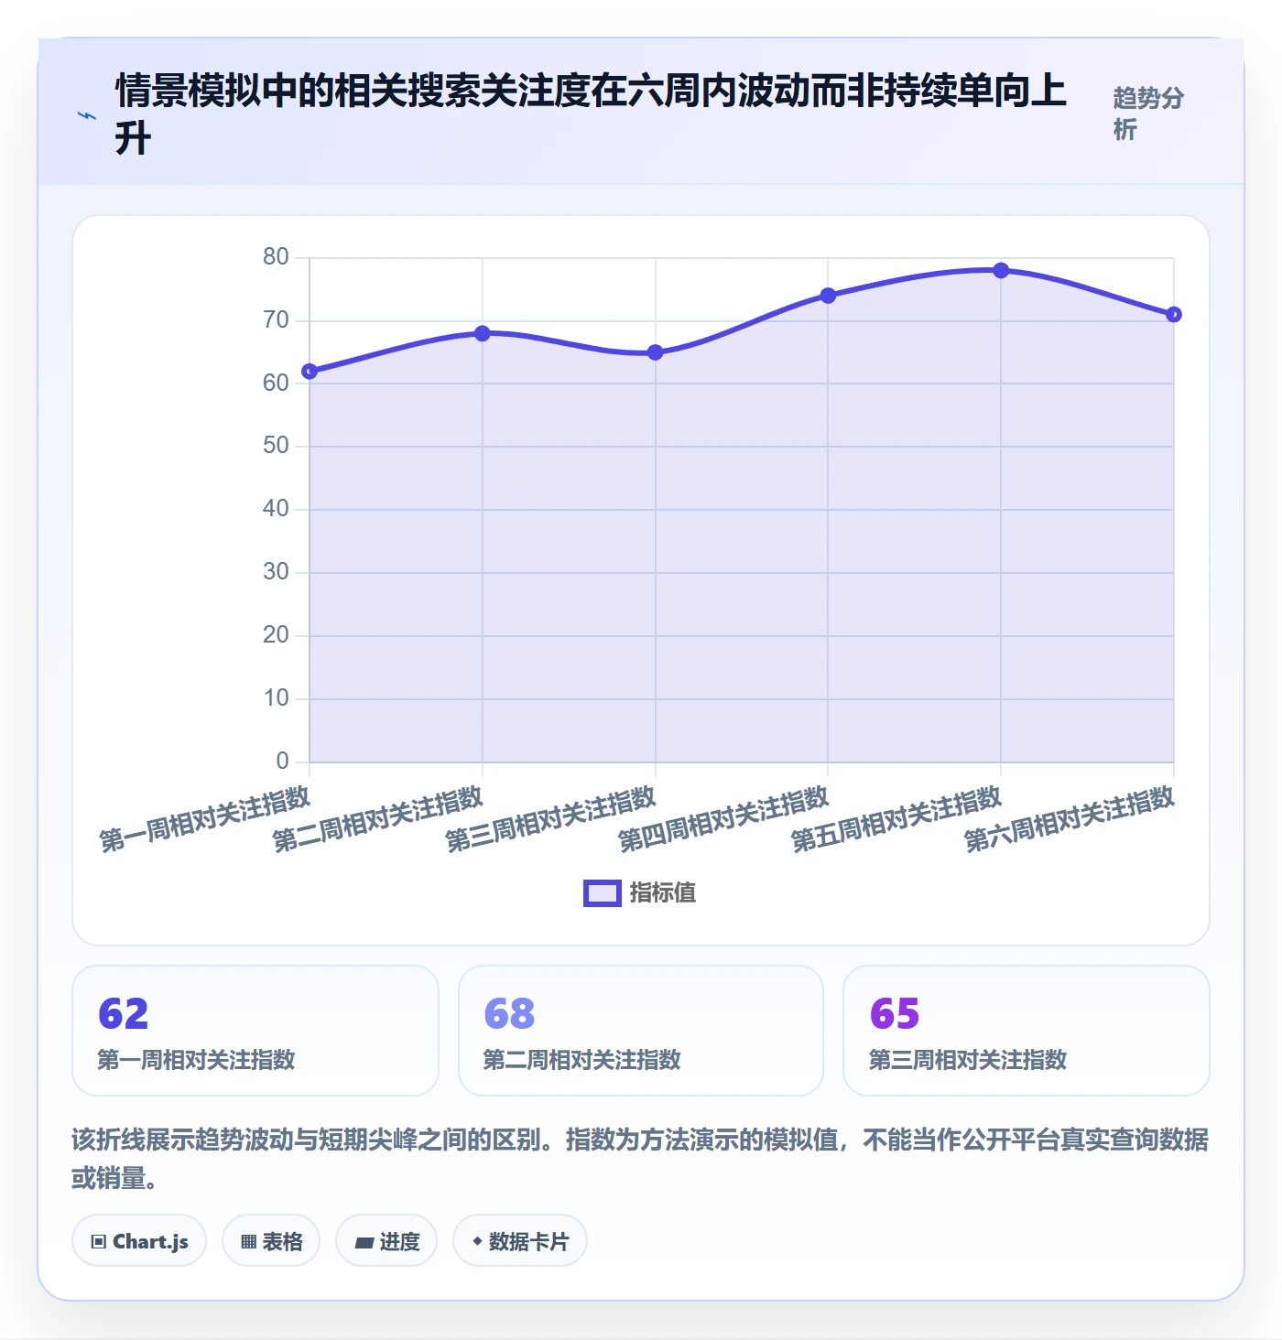The height and width of the screenshot is (1340, 1282).
Task: Click the description text starting with 该折线展示
Action: [640, 1159]
